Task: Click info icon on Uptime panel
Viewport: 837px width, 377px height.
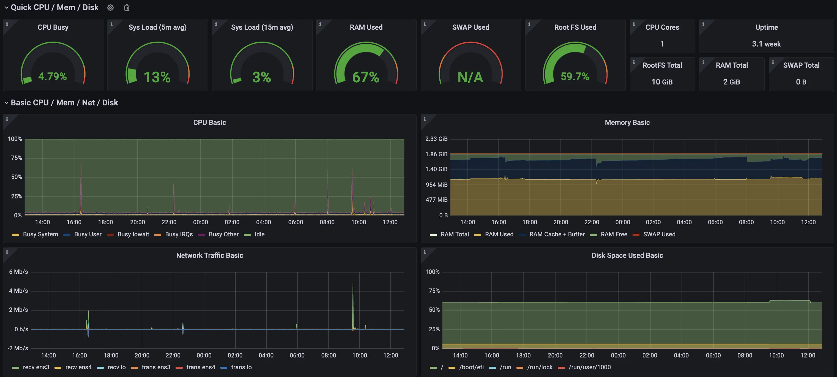Action: [x=703, y=24]
